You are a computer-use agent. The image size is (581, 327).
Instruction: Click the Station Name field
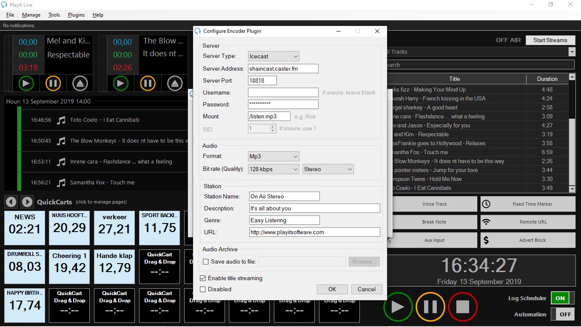(285, 196)
